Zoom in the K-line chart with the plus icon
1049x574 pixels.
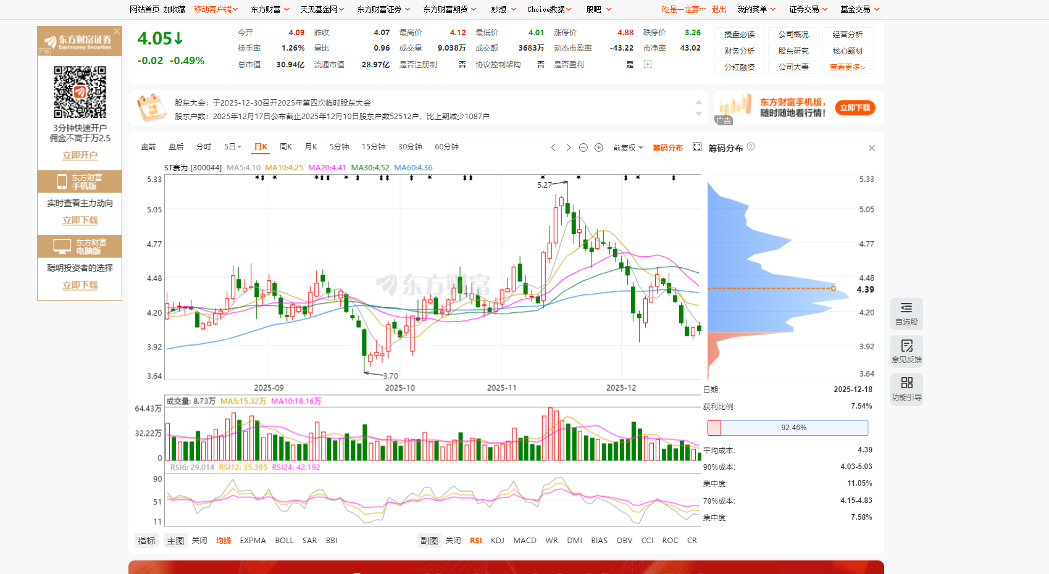tap(599, 148)
